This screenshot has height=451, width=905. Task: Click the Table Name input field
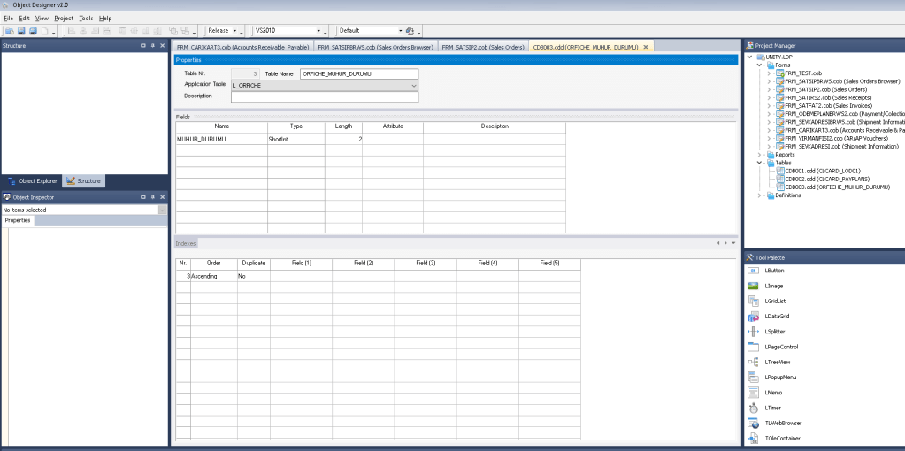pyautogui.click(x=358, y=73)
